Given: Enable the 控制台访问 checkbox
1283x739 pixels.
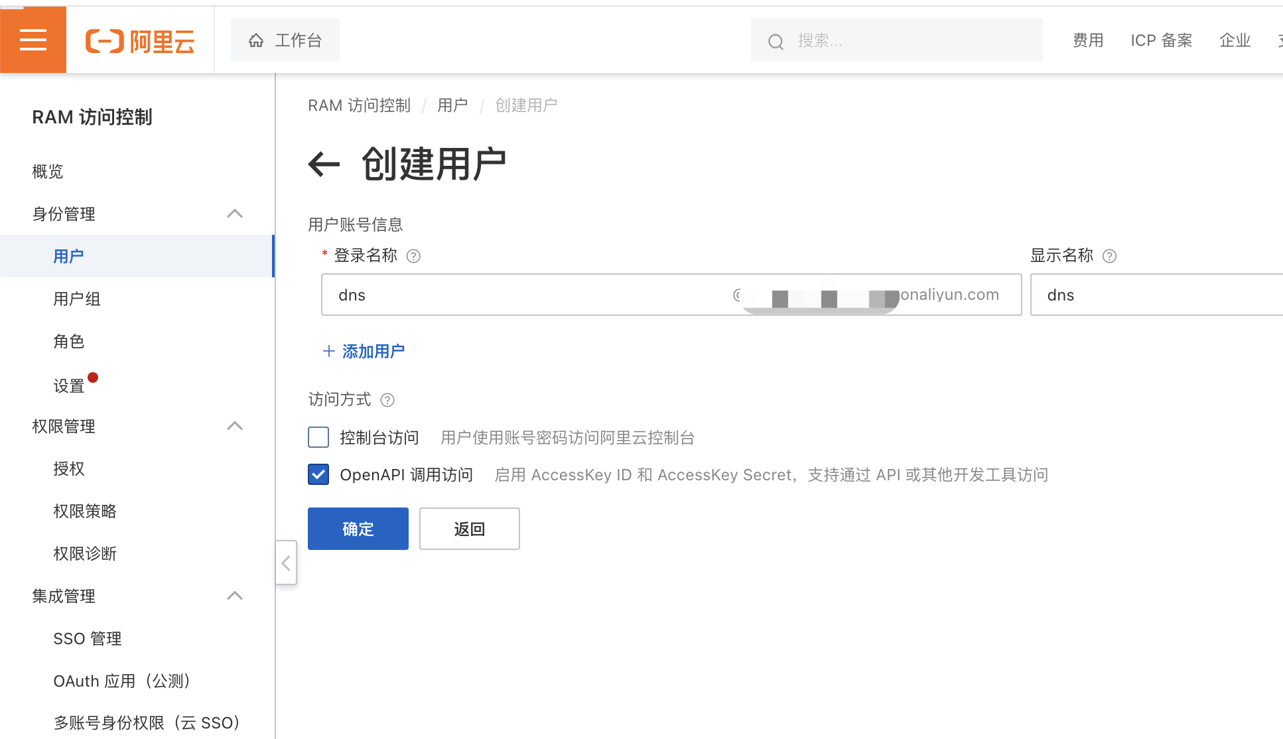Looking at the screenshot, I should [x=318, y=437].
